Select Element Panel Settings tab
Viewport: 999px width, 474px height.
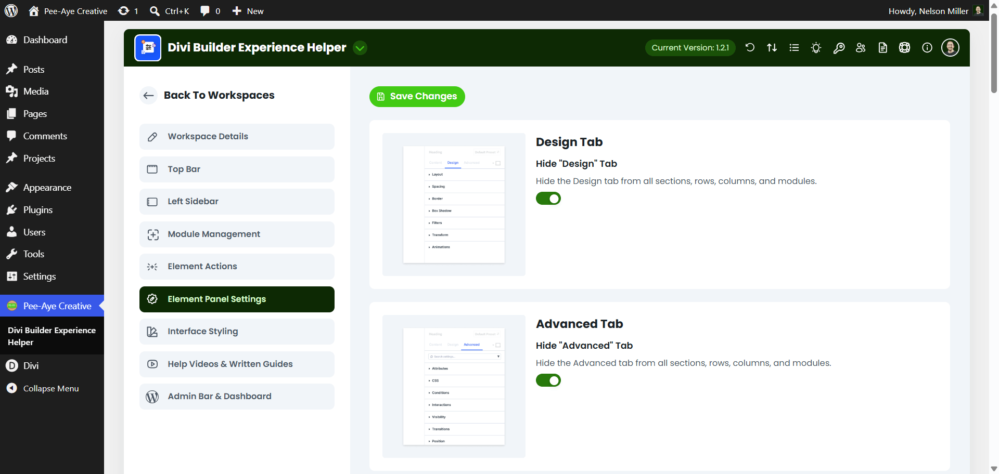point(237,299)
